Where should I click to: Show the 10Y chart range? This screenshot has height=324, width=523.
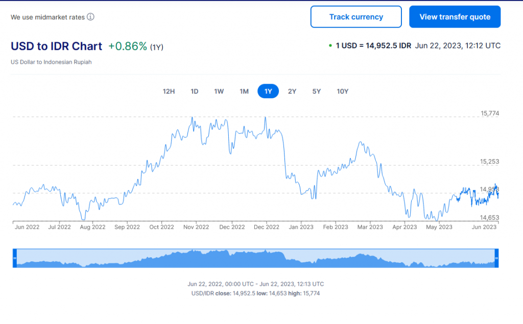coord(342,91)
